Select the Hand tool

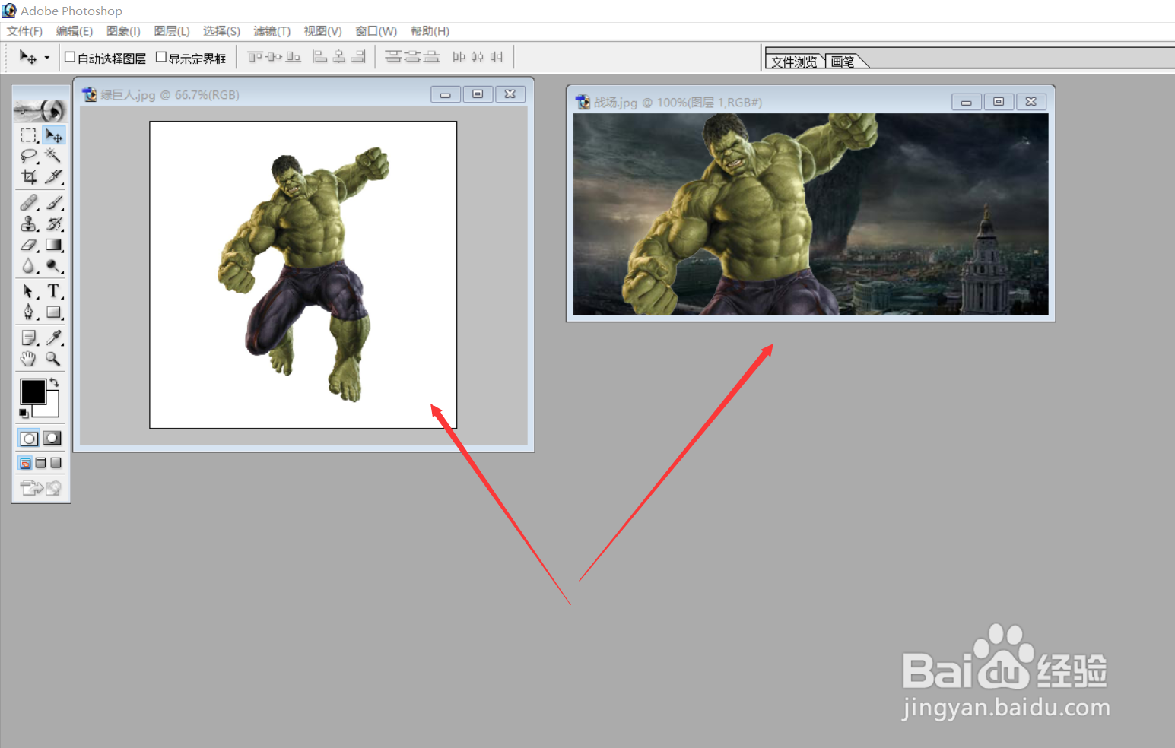pyautogui.click(x=29, y=359)
